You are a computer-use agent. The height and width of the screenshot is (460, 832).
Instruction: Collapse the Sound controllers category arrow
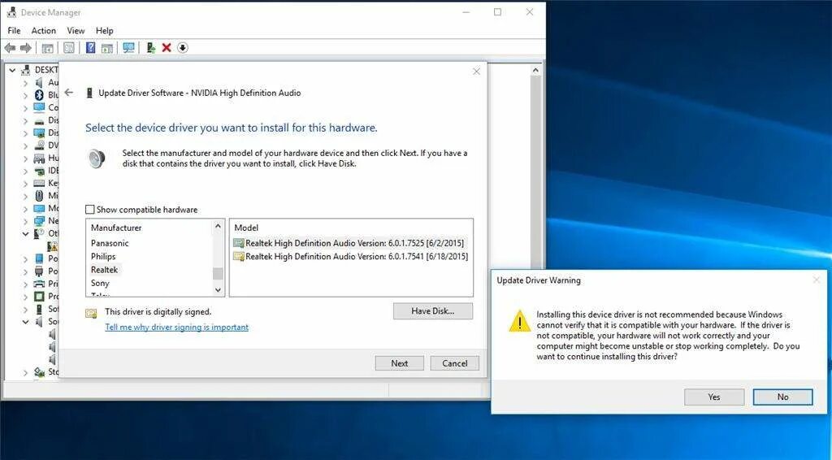click(25, 322)
